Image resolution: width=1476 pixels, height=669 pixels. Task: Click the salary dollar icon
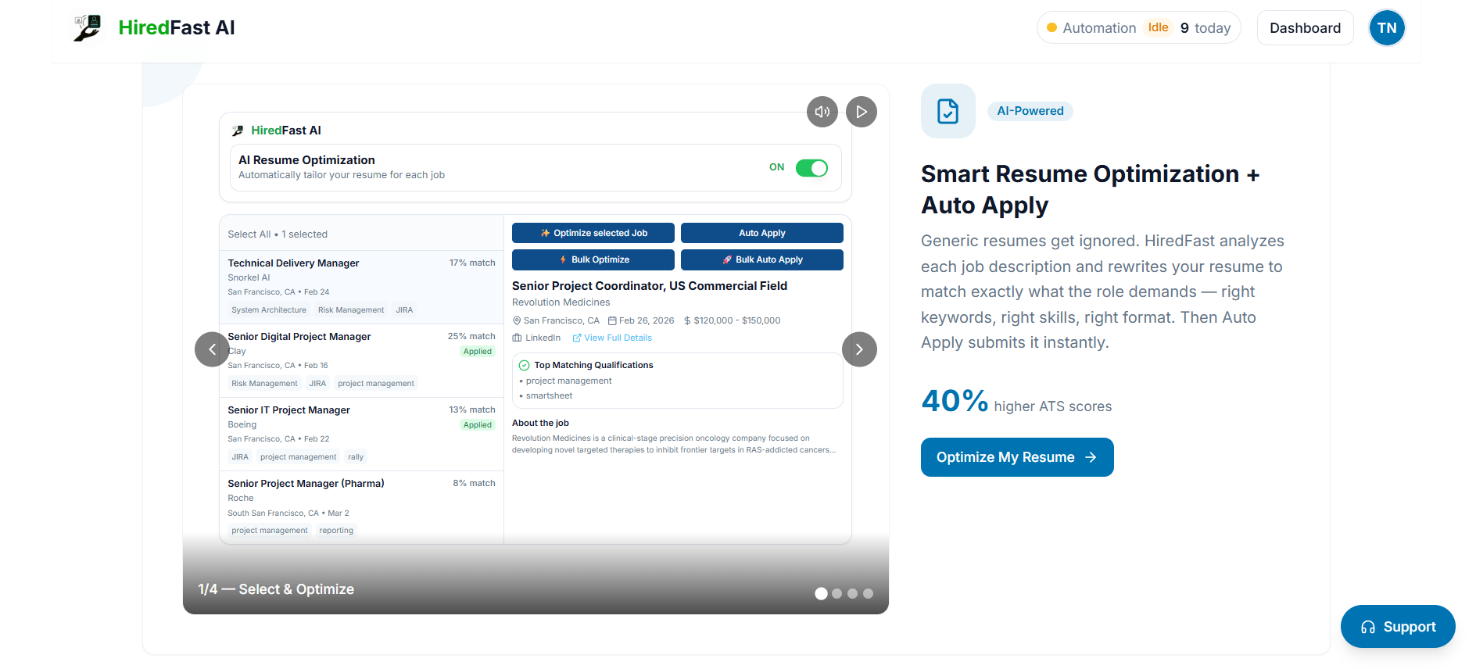[687, 320]
